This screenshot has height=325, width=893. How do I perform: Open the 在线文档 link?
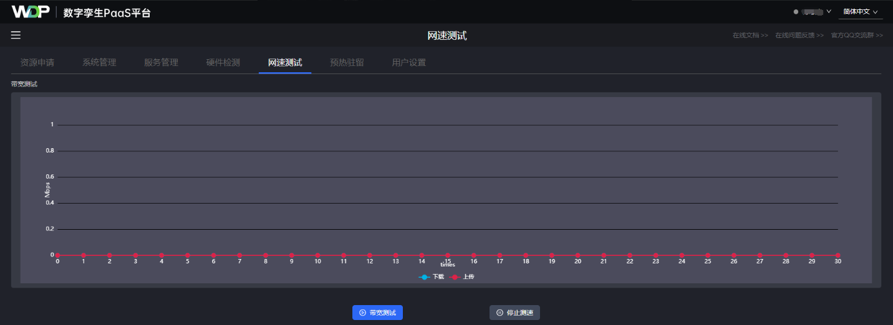[x=750, y=35]
